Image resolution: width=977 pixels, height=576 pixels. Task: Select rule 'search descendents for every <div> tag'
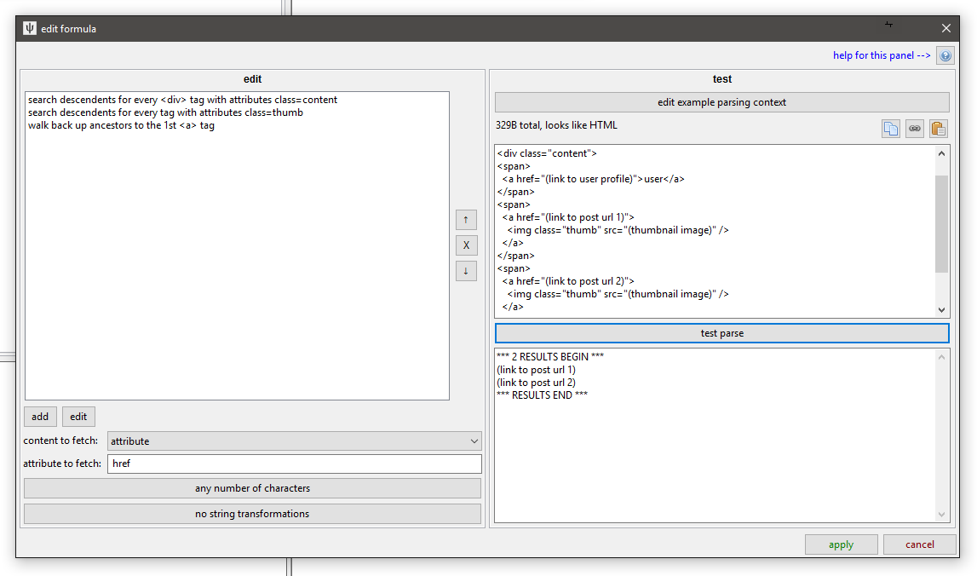(x=182, y=100)
